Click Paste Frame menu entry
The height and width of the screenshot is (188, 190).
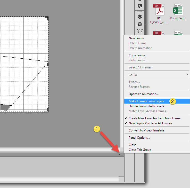[x=157, y=60]
